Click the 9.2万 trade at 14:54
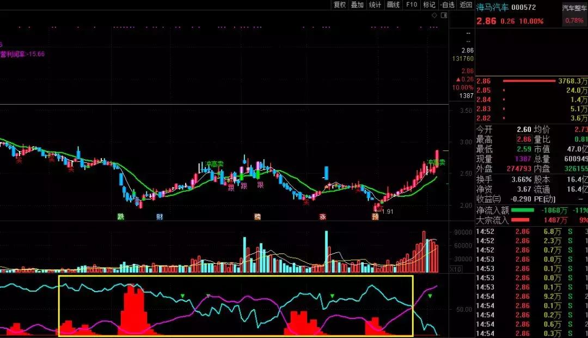This screenshot has width=588, height=338. [531, 297]
